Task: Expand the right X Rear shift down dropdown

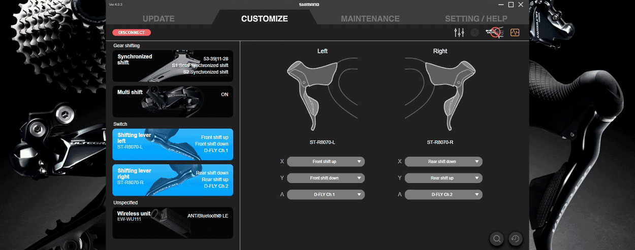Action: pos(443,162)
